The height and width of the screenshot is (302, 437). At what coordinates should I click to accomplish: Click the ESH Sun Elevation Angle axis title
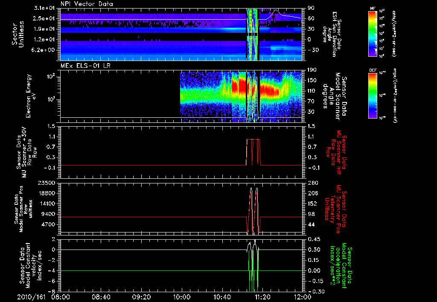[x=332, y=34]
